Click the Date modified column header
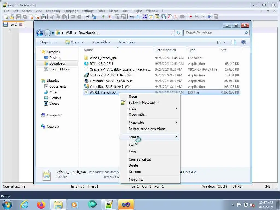Viewport: 280px width, 210px height. tap(165, 50)
